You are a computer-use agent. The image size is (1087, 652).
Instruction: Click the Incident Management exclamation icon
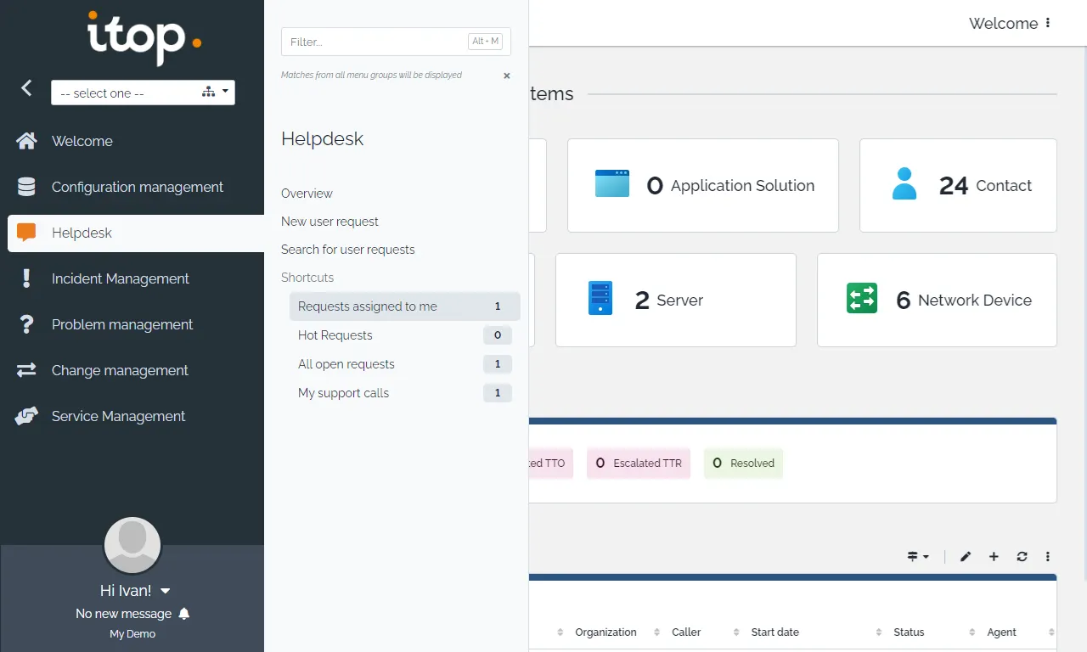[x=26, y=278]
